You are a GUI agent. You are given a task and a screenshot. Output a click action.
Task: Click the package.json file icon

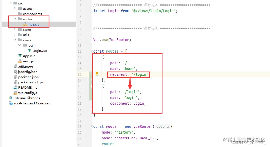16,77
